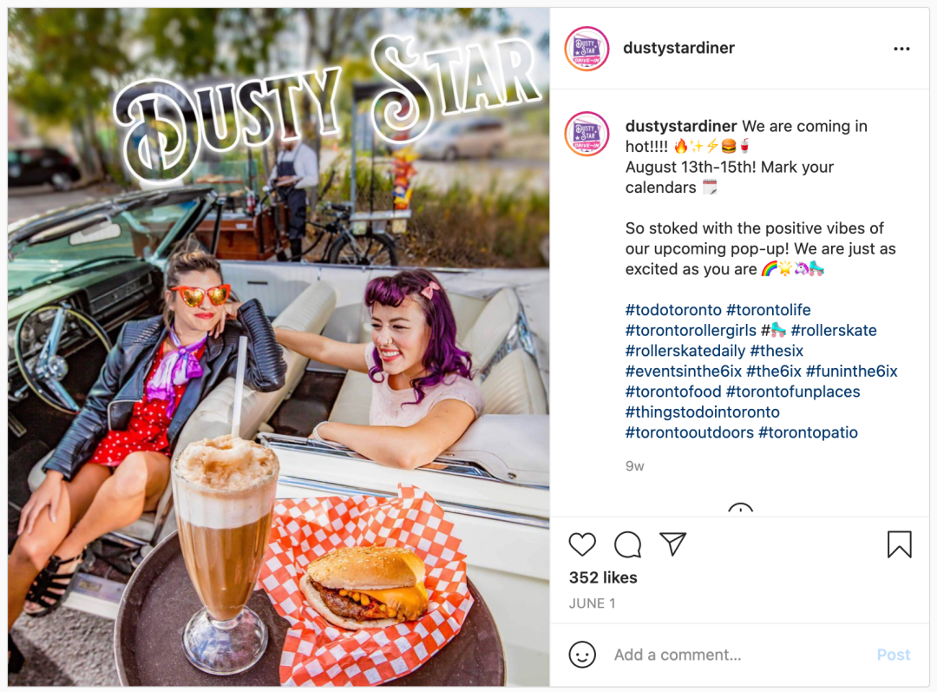Open comments via speech bubble icon

(x=627, y=544)
